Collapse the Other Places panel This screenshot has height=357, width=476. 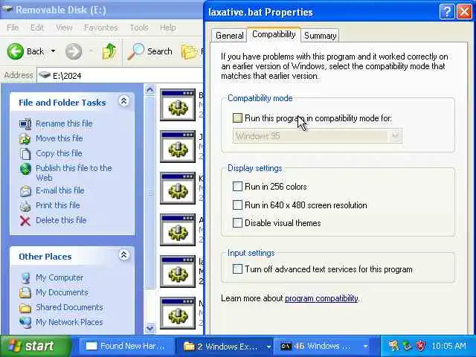[123, 255]
